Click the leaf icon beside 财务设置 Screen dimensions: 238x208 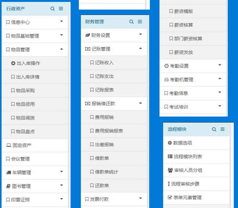point(87,35)
